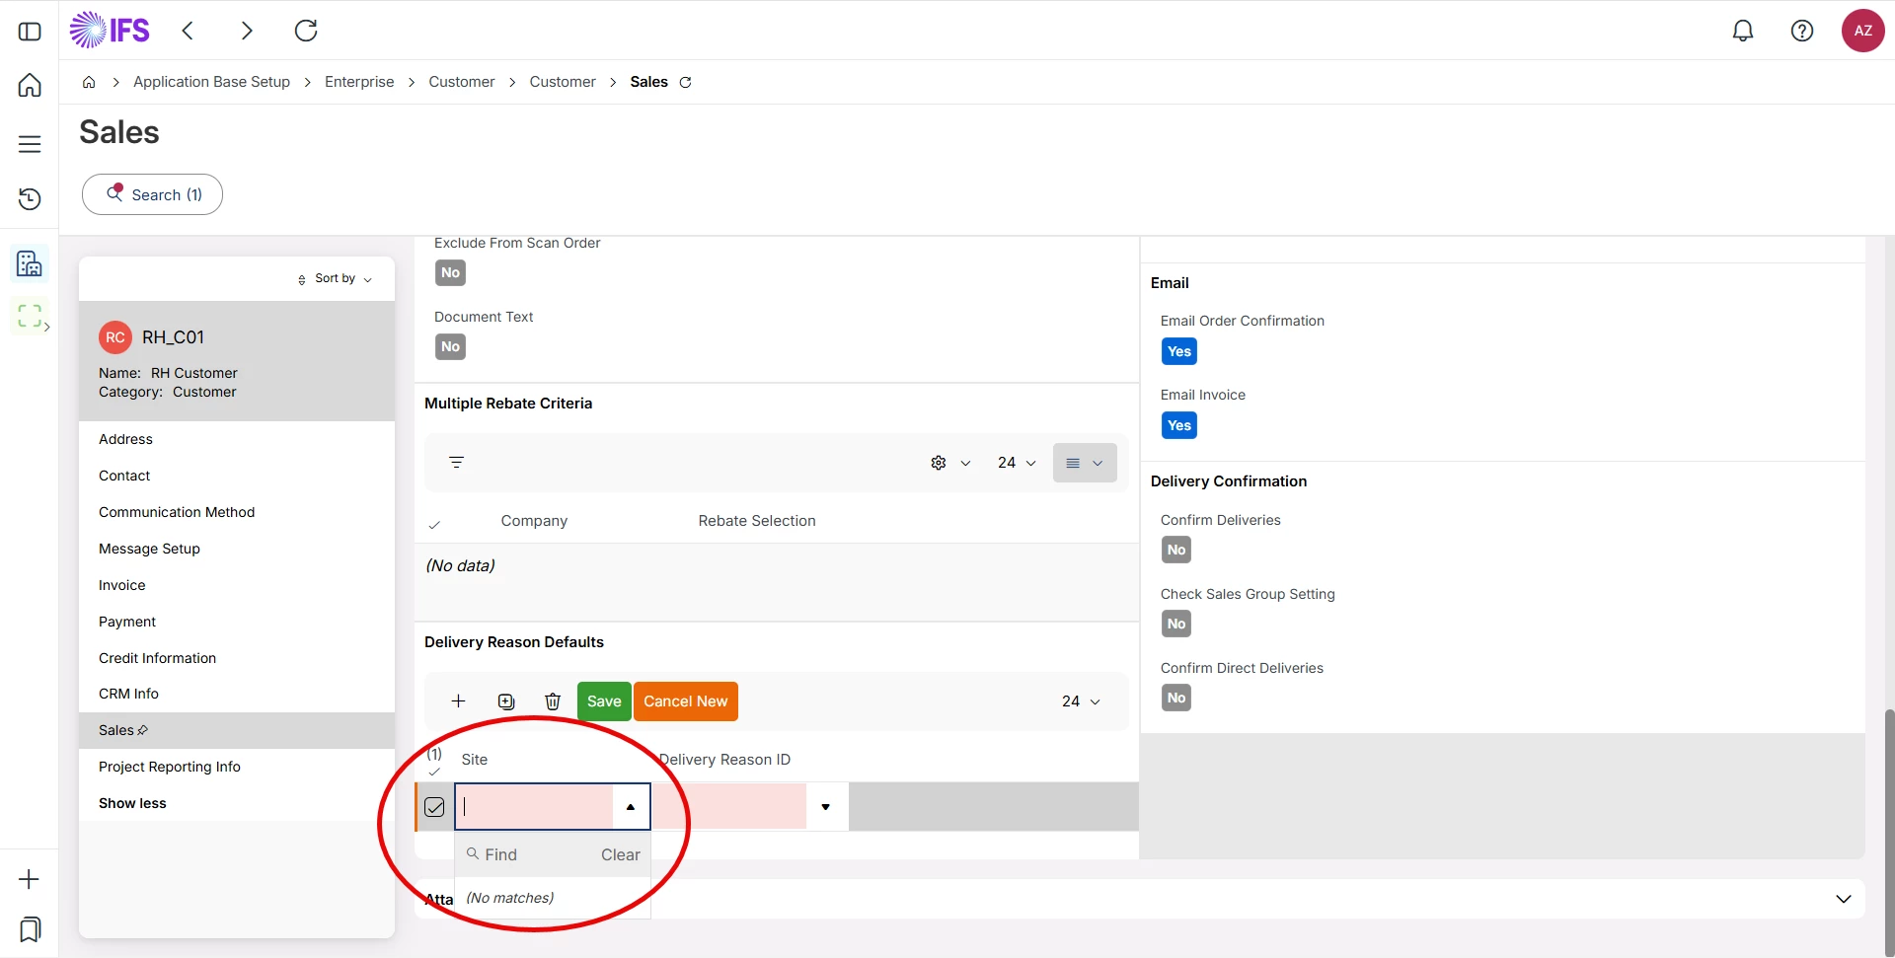Open the AZ user avatar menu
The height and width of the screenshot is (958, 1895).
pyautogui.click(x=1863, y=31)
